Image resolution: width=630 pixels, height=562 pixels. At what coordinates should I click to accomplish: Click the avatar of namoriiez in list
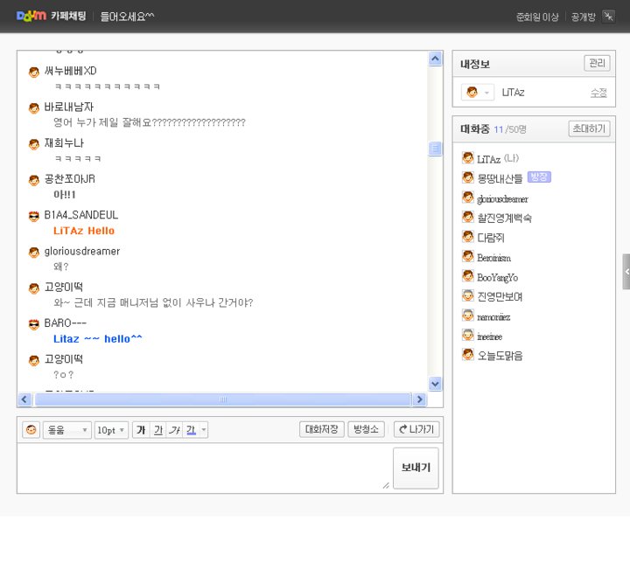(467, 316)
